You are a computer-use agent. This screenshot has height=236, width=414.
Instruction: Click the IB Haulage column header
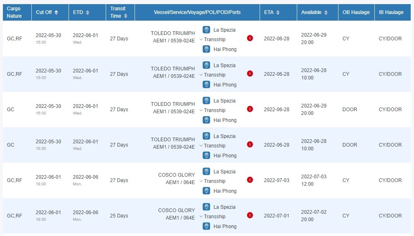(391, 12)
